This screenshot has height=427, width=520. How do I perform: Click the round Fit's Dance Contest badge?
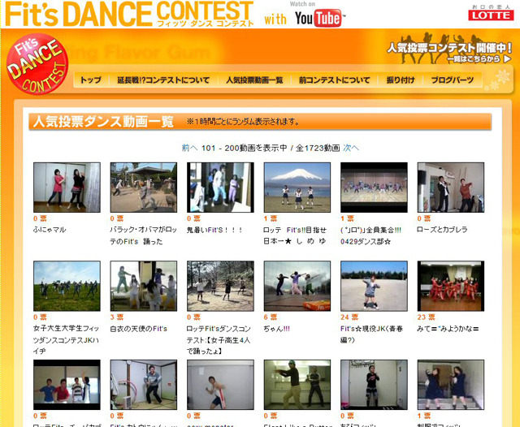click(37, 64)
